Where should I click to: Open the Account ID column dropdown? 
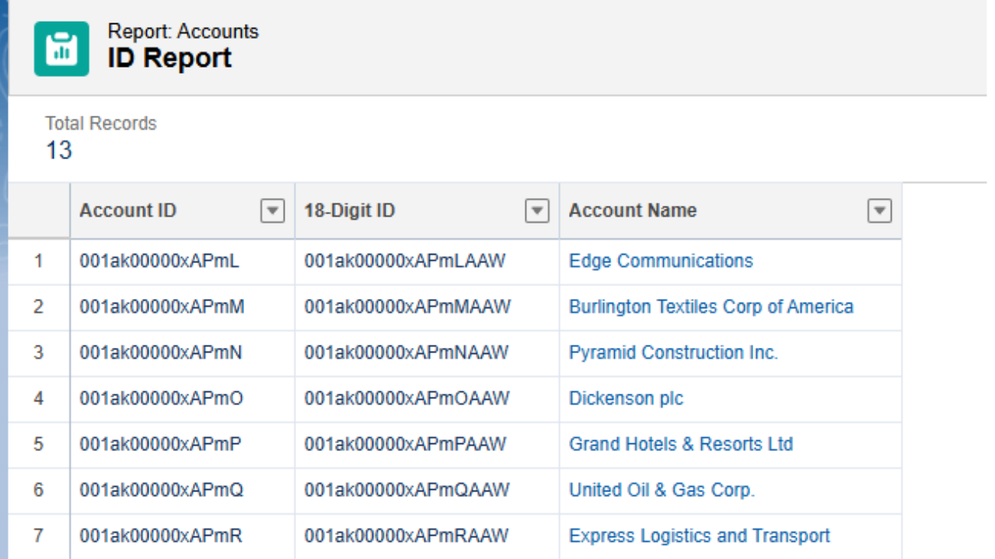(x=272, y=210)
